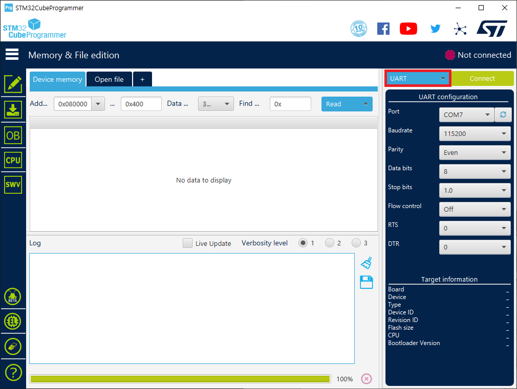Viewport: 517px width, 389px height.
Task: Open the Facebook page icon
Action: (x=383, y=29)
